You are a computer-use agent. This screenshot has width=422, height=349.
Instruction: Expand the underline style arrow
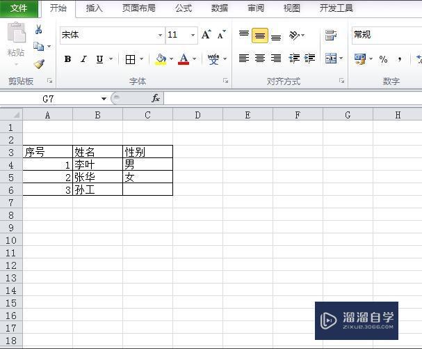coord(111,59)
